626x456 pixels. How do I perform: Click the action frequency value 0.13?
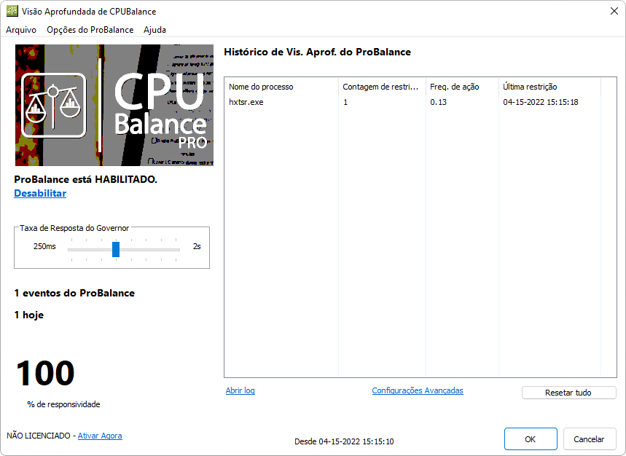(x=439, y=102)
